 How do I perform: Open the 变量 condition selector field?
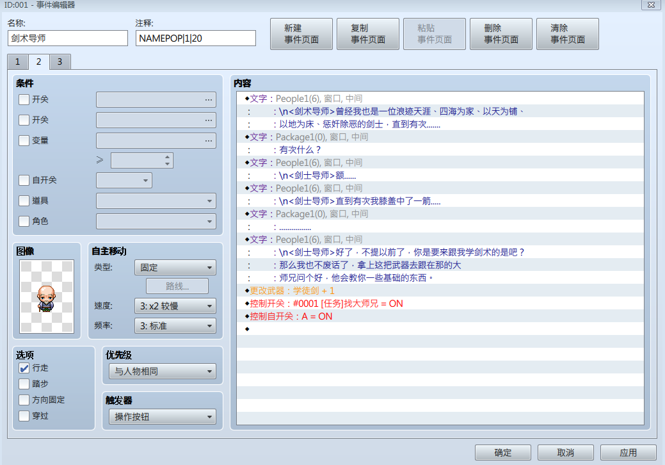coord(156,140)
